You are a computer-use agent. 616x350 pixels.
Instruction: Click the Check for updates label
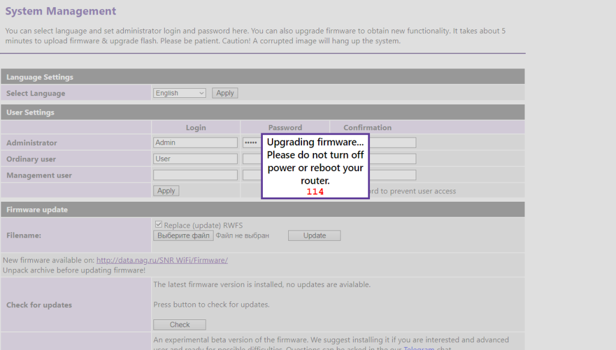coord(39,305)
